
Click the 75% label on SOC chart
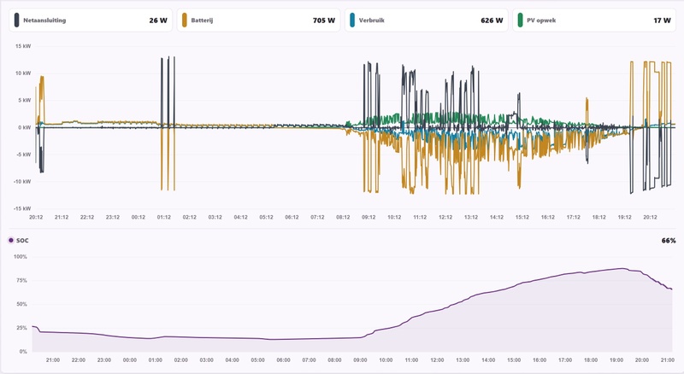pos(22,280)
